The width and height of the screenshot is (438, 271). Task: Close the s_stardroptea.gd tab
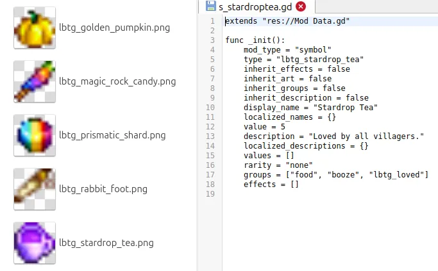pos(301,6)
